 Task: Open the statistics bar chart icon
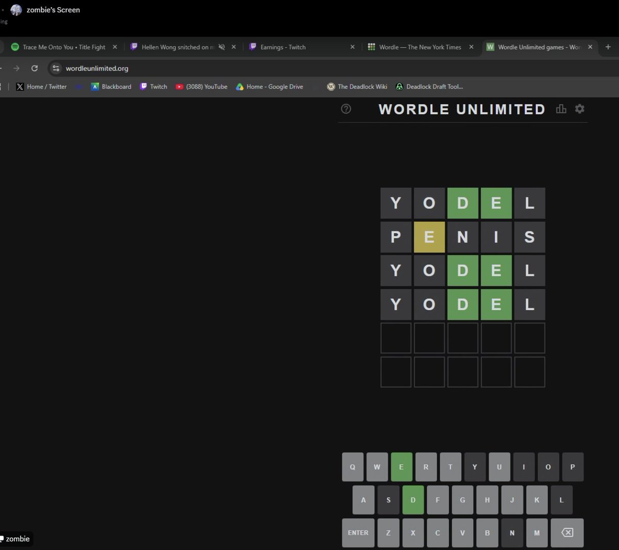point(561,109)
